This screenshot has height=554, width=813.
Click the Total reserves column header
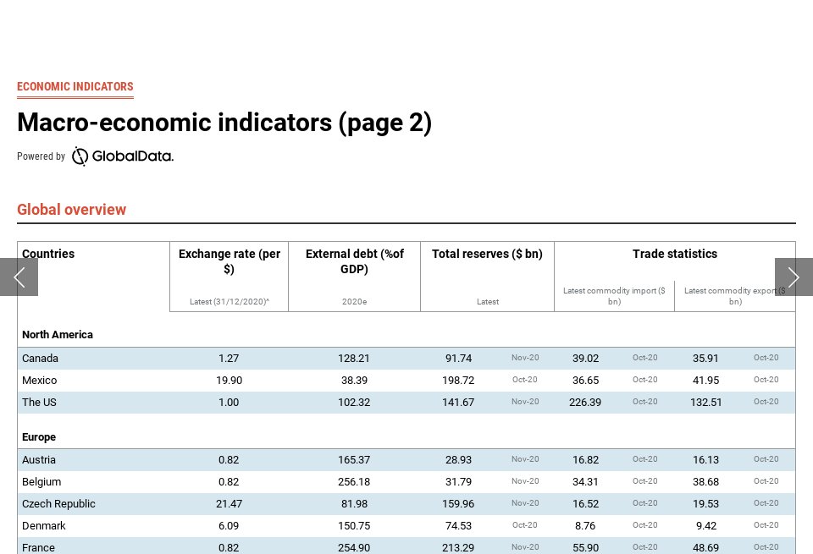[487, 254]
